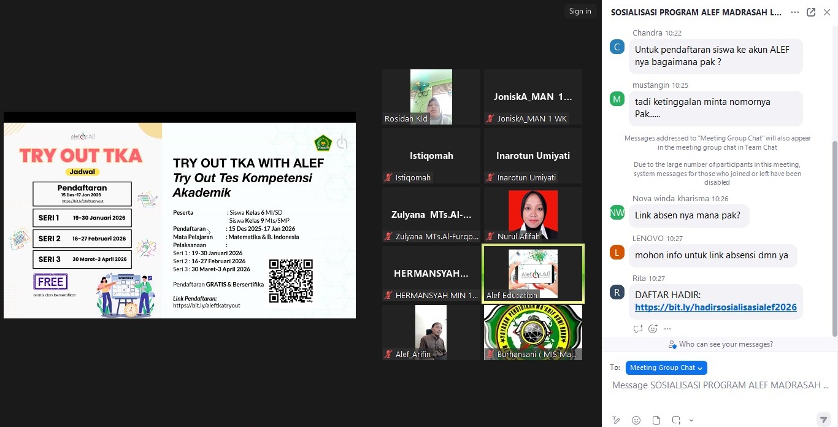Screen dimensions: 838x427
Task: Select Burhansani participant tile
Action: click(533, 333)
